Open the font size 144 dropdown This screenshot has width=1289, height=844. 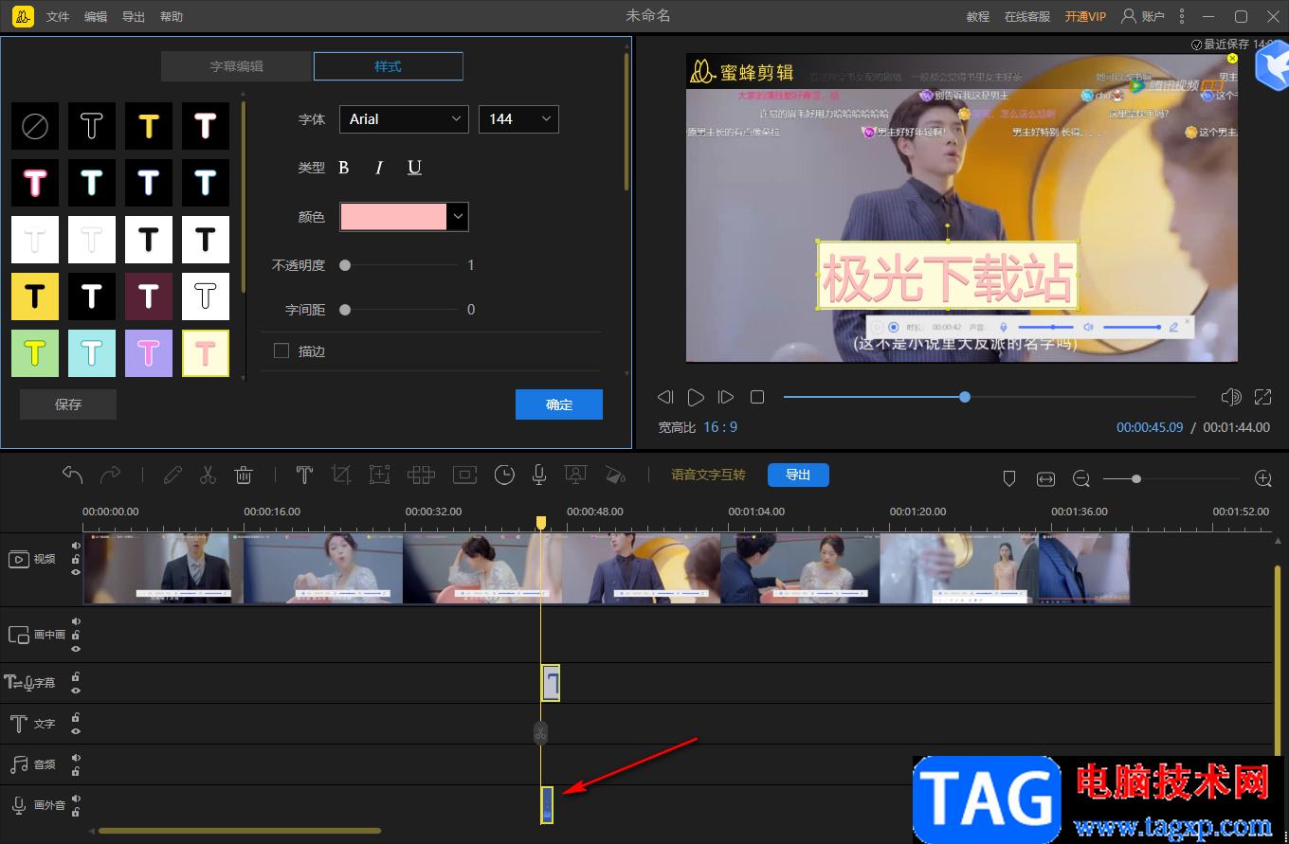[x=518, y=118]
